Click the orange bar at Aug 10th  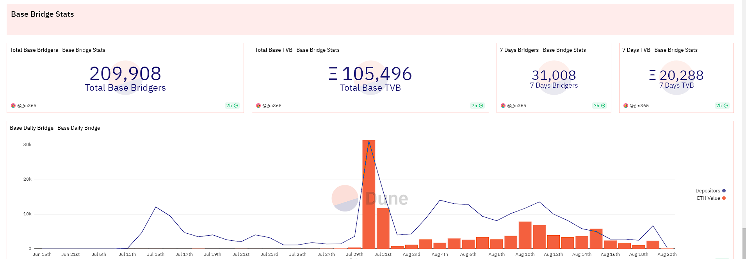point(525,235)
